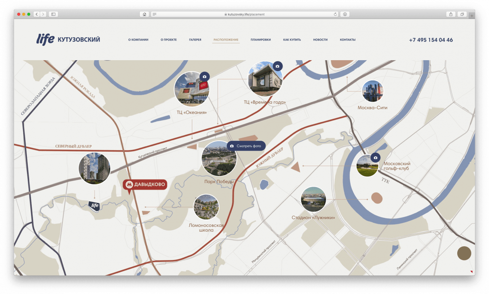This screenshot has height=294, width=489.
Task: Open the О проекте menu item
Action: pyautogui.click(x=169, y=40)
